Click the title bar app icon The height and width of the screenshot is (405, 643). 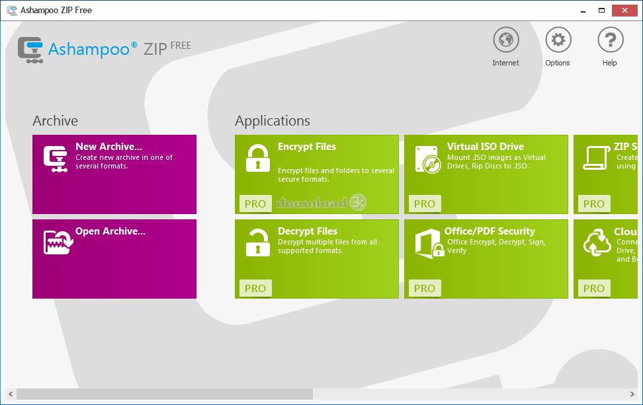[12, 10]
